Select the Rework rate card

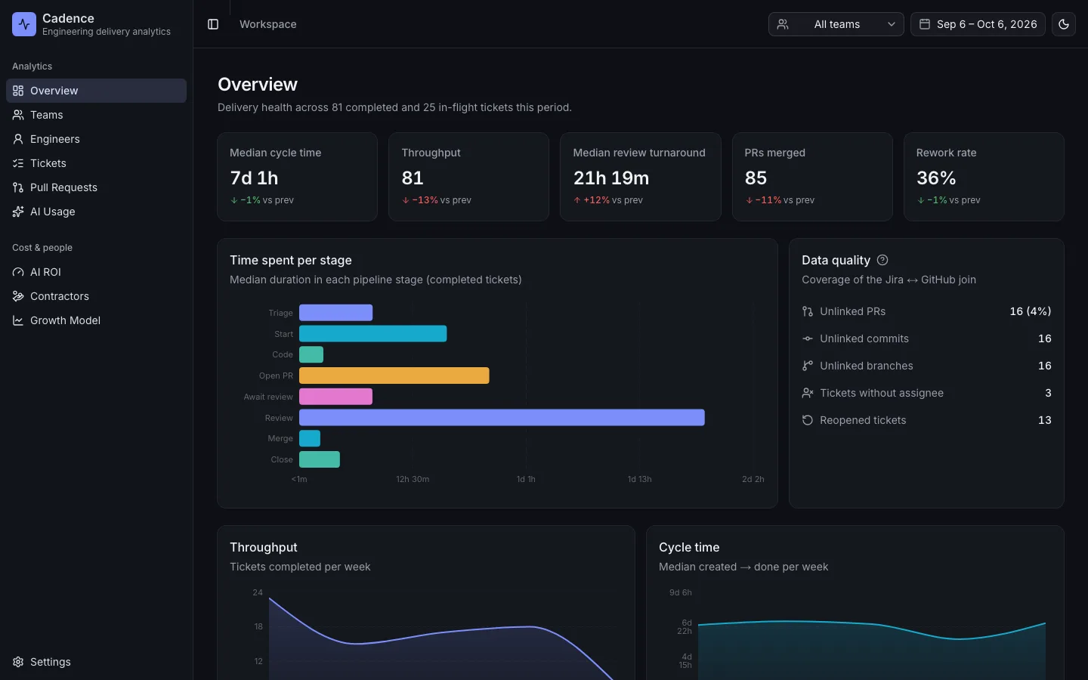coord(984,177)
